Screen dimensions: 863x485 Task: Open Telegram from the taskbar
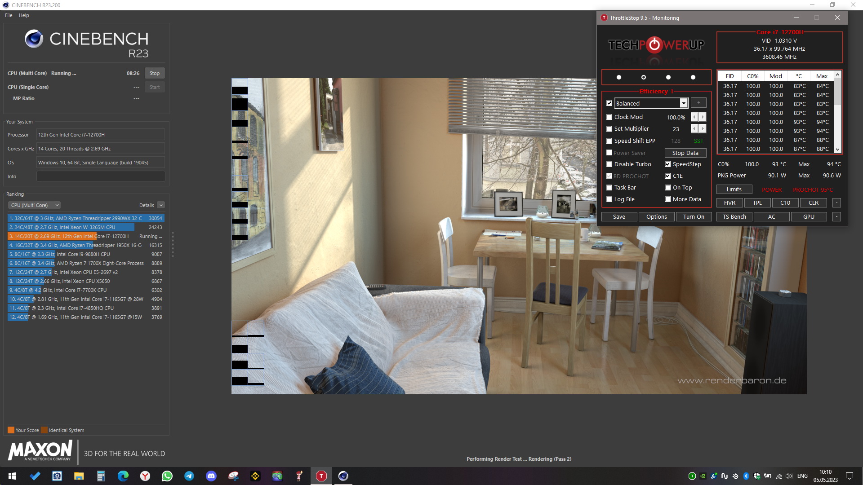189,476
